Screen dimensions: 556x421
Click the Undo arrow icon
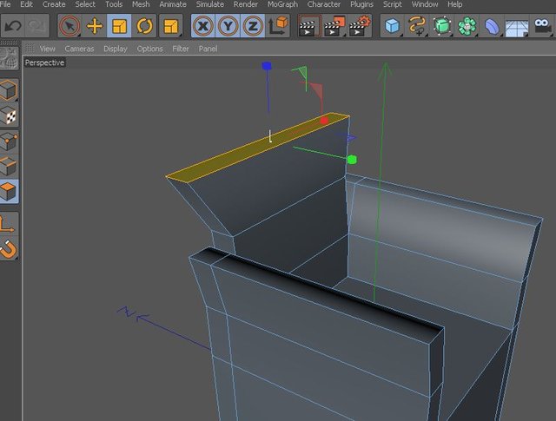(x=13, y=26)
